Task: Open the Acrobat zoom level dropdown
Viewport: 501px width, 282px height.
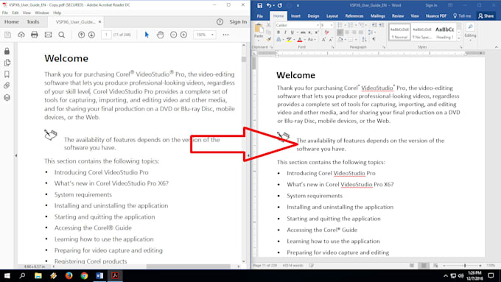Action: [x=212, y=35]
